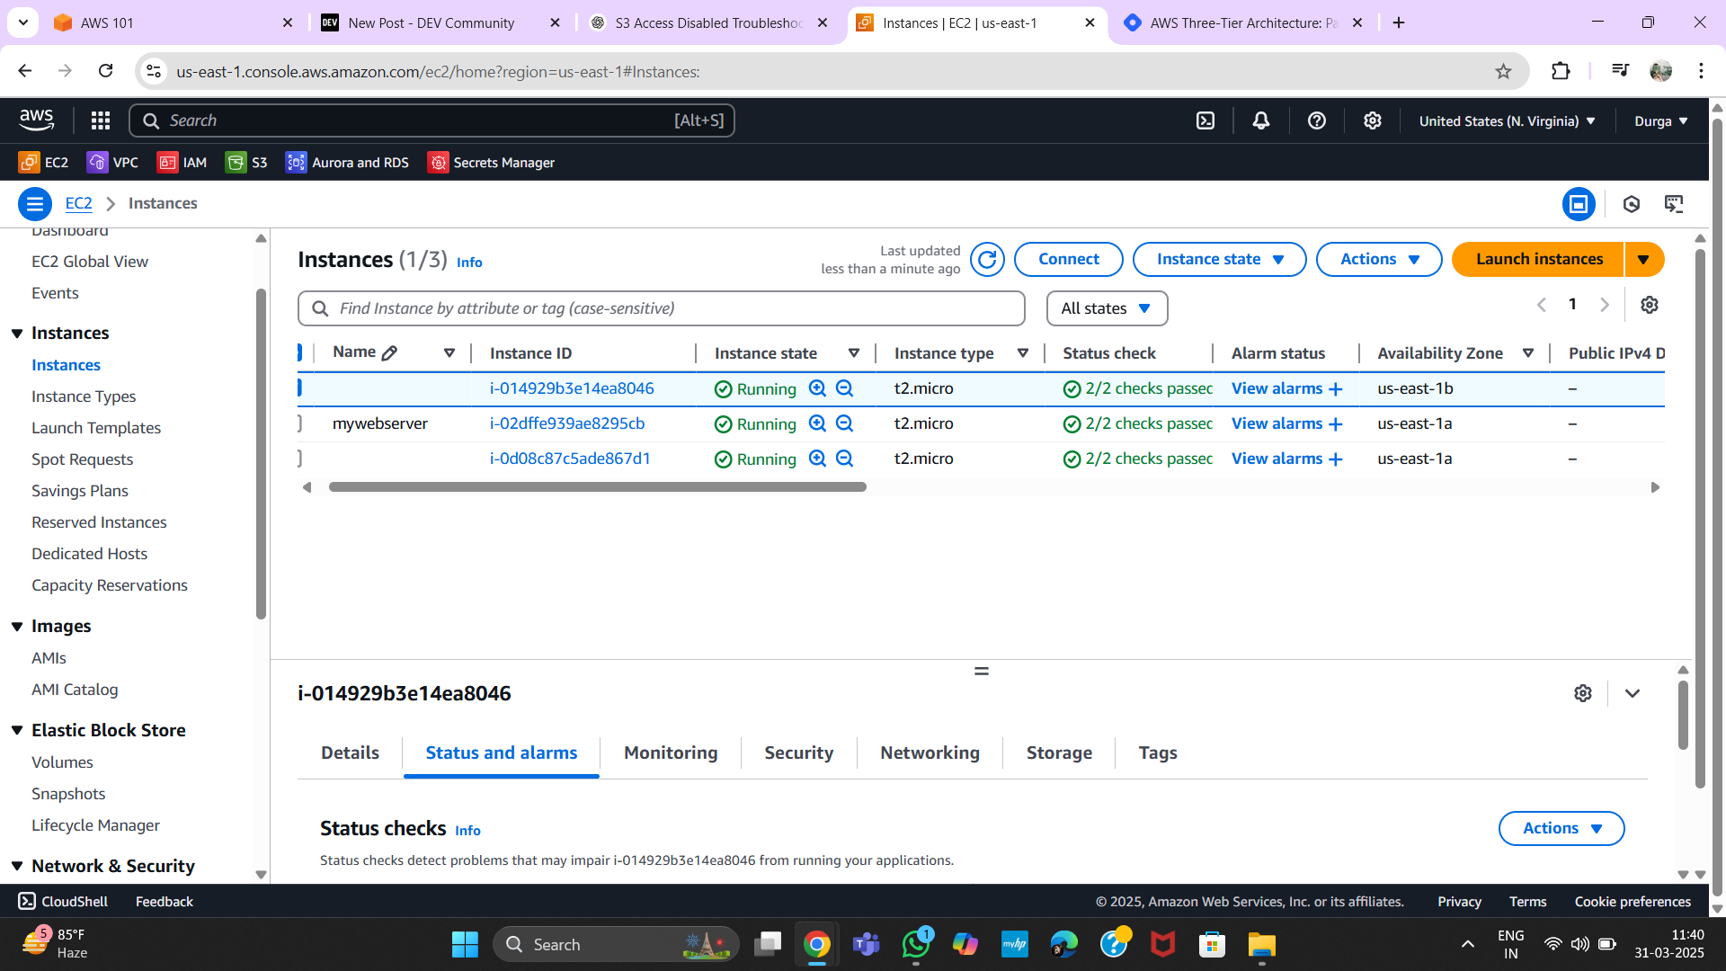This screenshot has height=971, width=1726.
Task: Open the Instance state dropdown
Action: pyautogui.click(x=1219, y=260)
